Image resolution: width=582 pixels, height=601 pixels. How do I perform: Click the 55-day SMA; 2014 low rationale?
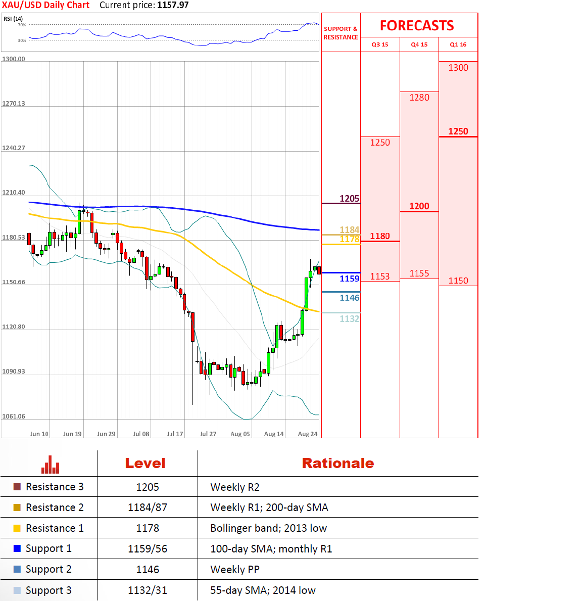(263, 590)
